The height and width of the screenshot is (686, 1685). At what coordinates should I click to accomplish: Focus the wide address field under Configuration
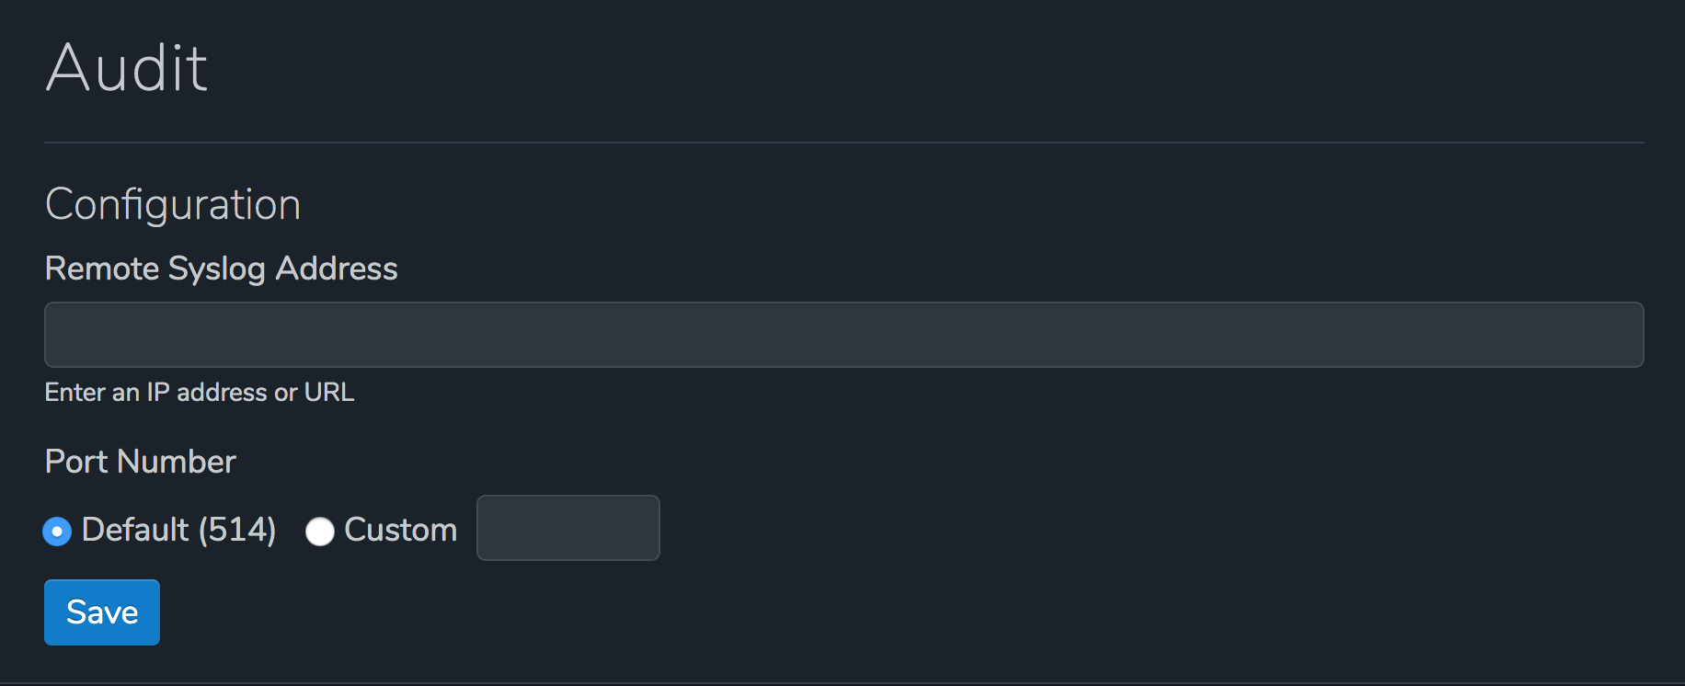pyautogui.click(x=843, y=335)
